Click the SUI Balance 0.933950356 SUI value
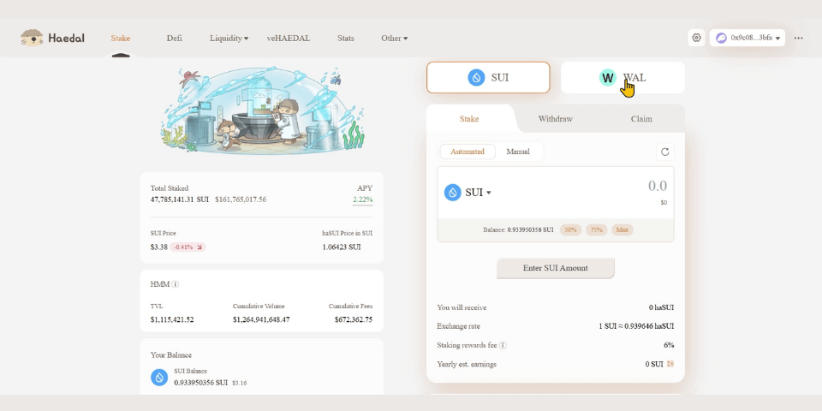Viewport: 822px width, 411px height. pos(200,383)
